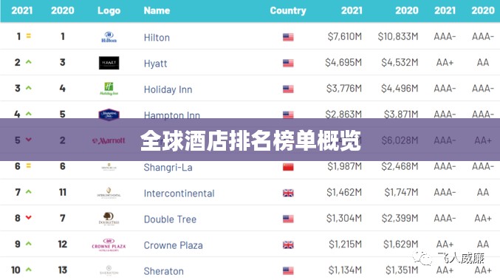
Task: Click the green up arrow beside rank 2
Action: tap(28, 62)
